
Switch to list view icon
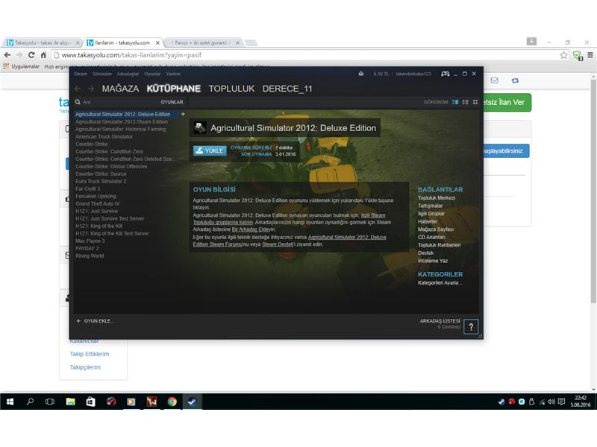pyautogui.click(x=465, y=102)
